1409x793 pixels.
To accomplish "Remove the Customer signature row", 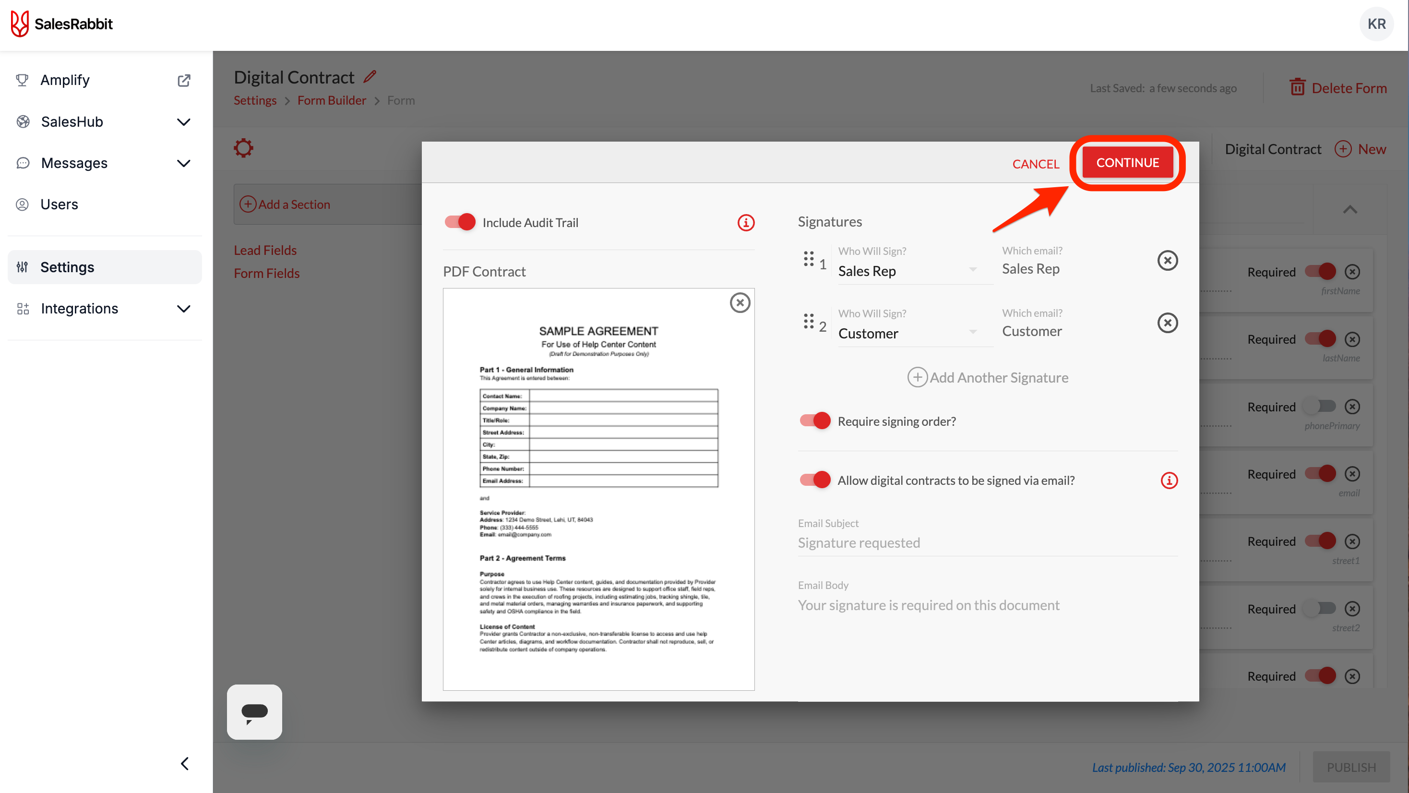I will [x=1167, y=323].
